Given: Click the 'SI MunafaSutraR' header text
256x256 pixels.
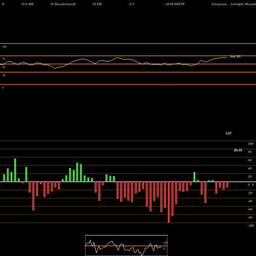Looking at the screenshot, I should pyautogui.click(x=63, y=4).
